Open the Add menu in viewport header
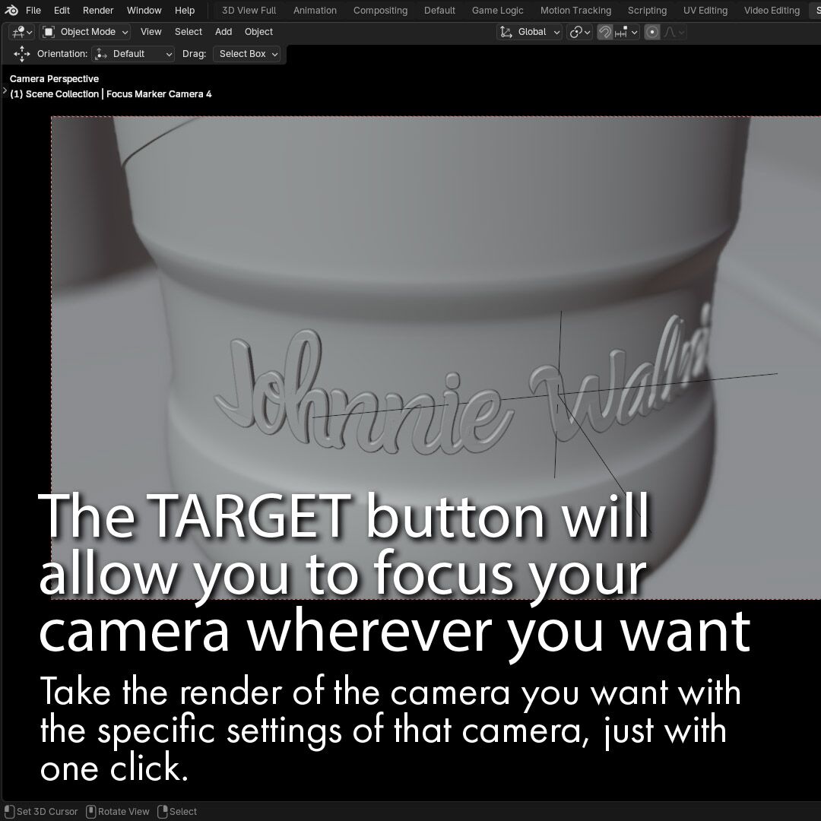 pyautogui.click(x=223, y=32)
